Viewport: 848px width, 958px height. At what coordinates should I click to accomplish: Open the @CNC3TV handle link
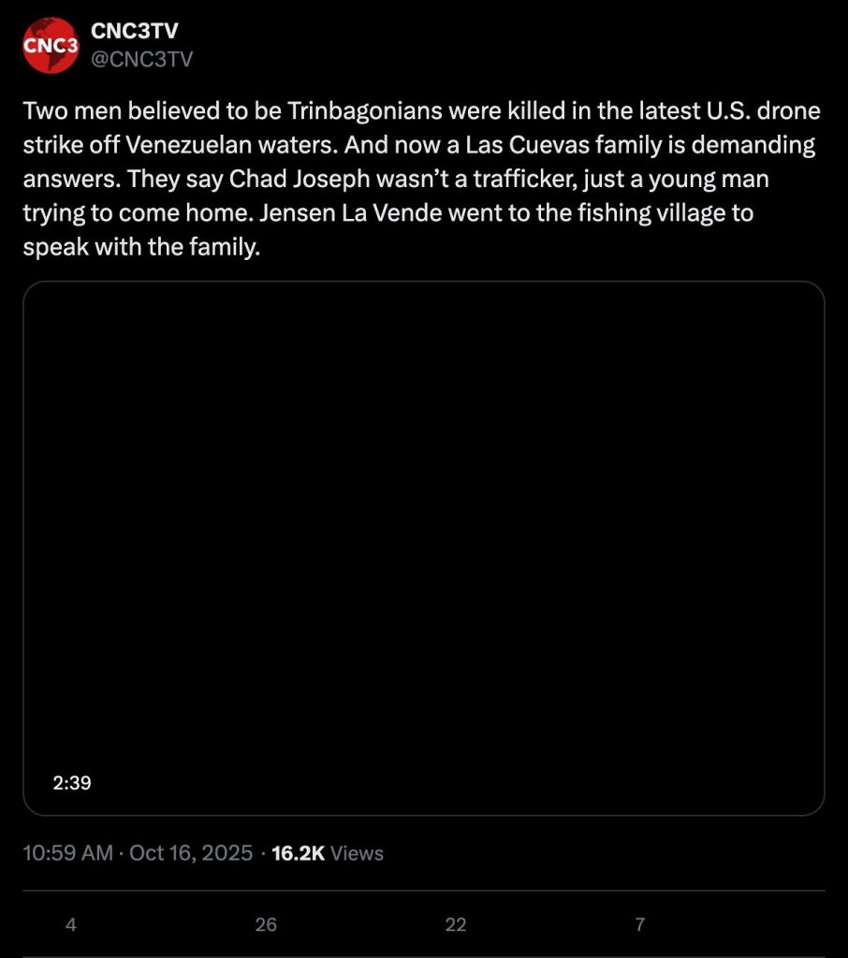(x=141, y=59)
